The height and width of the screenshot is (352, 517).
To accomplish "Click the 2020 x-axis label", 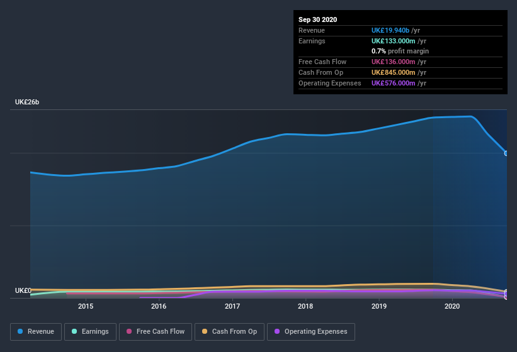I will (452, 306).
